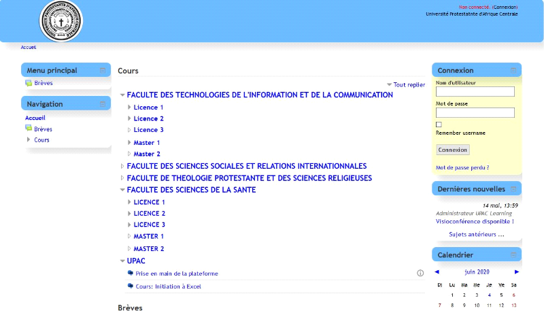Screen dimensions: 544x313
Task: Open Cours link in Navigation block
Action: (x=41, y=140)
